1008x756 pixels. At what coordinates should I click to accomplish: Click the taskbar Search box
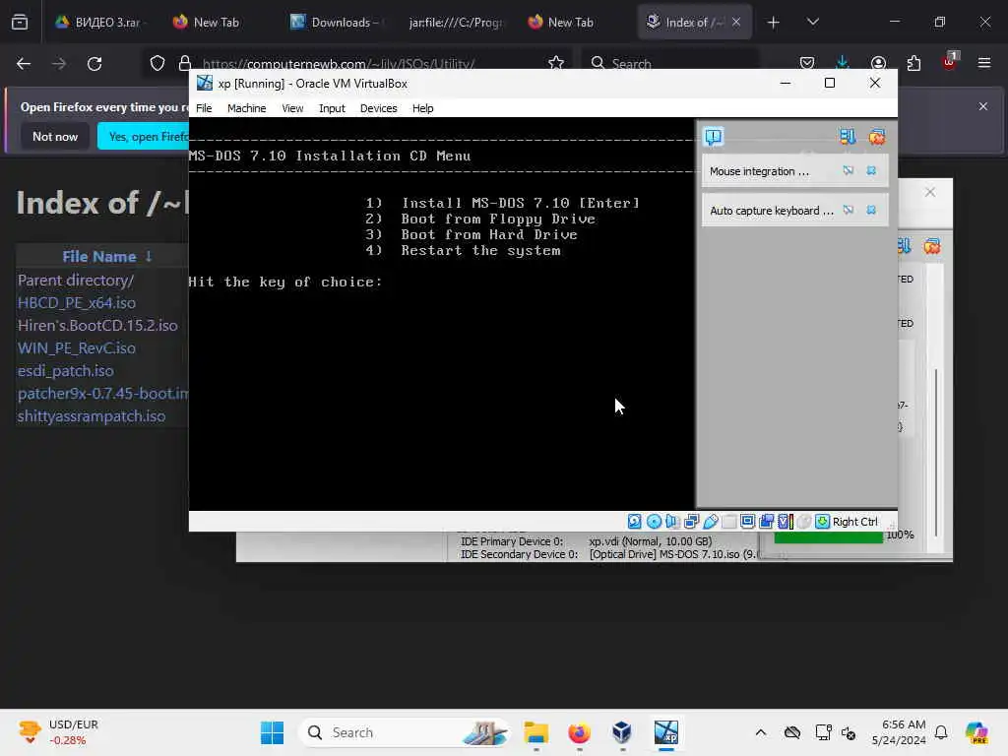(404, 732)
